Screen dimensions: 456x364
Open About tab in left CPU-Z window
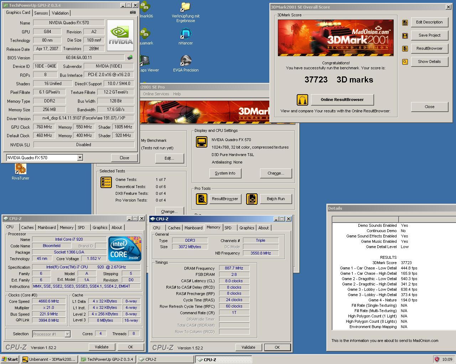coord(116,227)
